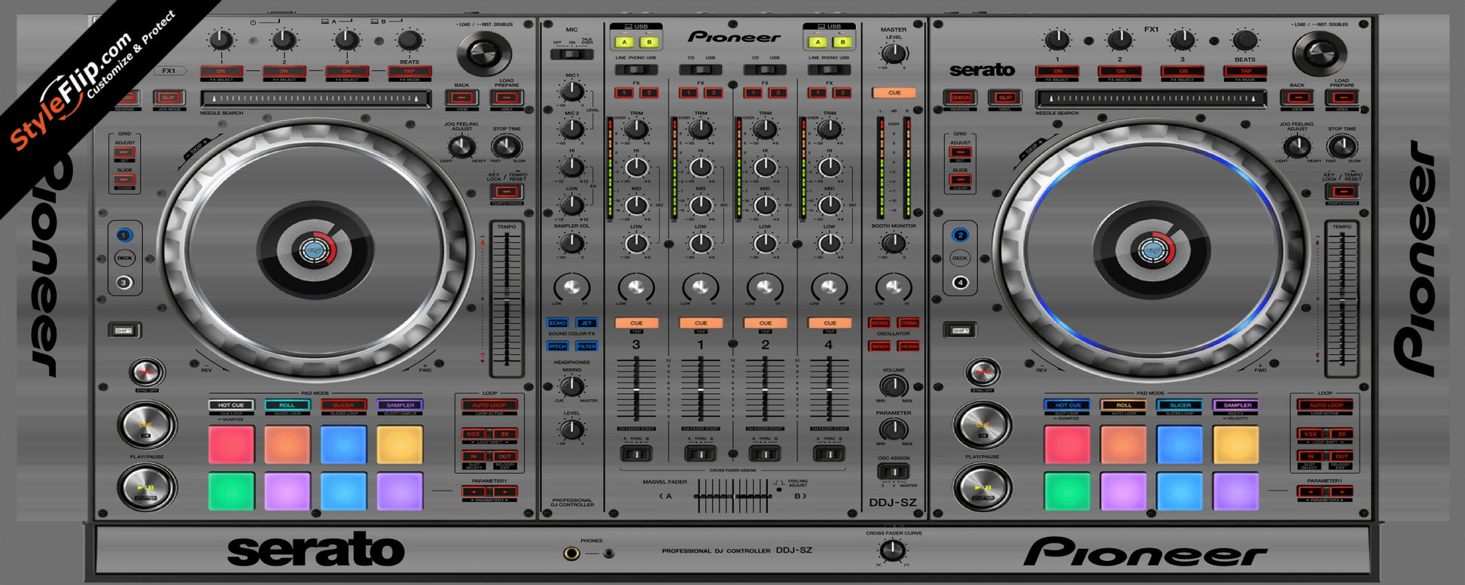Turn the BOOTH MONITOR knob
Viewport: 1465px width, 585px height.
[x=894, y=243]
